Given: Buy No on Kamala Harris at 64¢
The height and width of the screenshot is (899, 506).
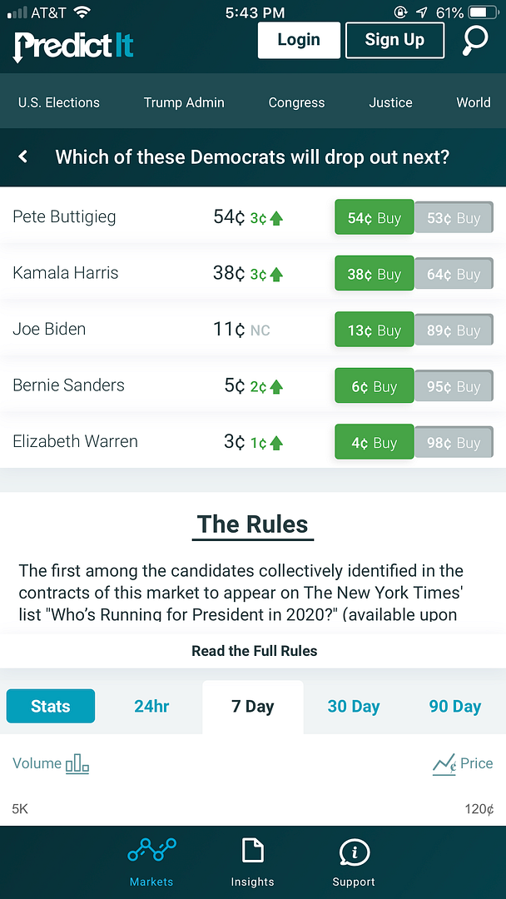Looking at the screenshot, I should (x=454, y=275).
